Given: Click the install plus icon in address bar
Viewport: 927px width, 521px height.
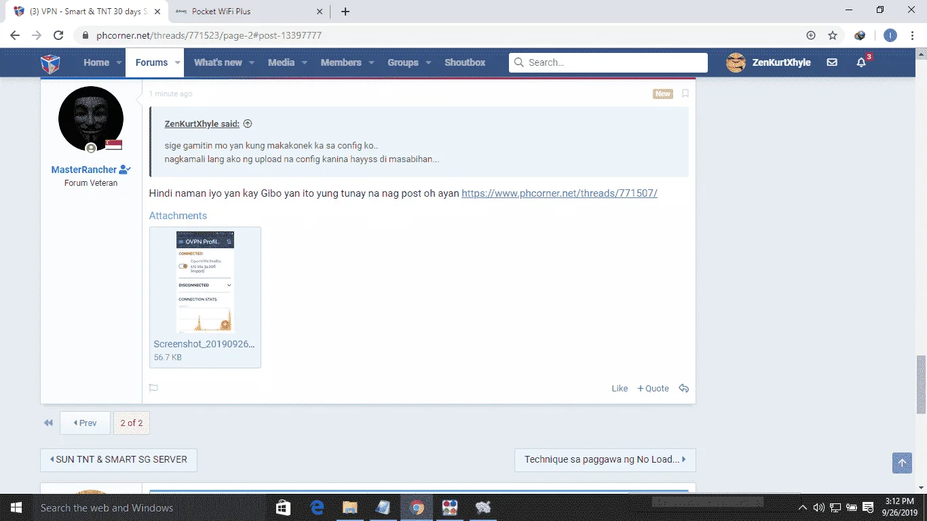Looking at the screenshot, I should (x=811, y=35).
